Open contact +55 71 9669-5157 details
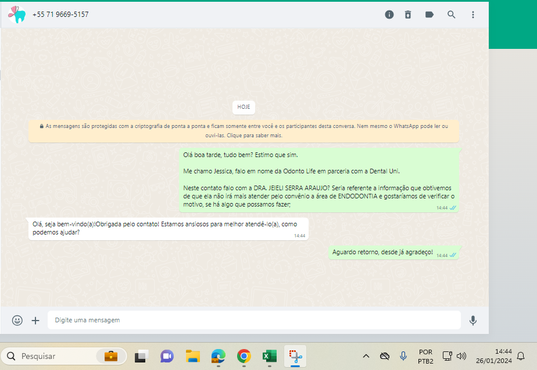Viewport: 537px width, 370px height. click(x=60, y=15)
